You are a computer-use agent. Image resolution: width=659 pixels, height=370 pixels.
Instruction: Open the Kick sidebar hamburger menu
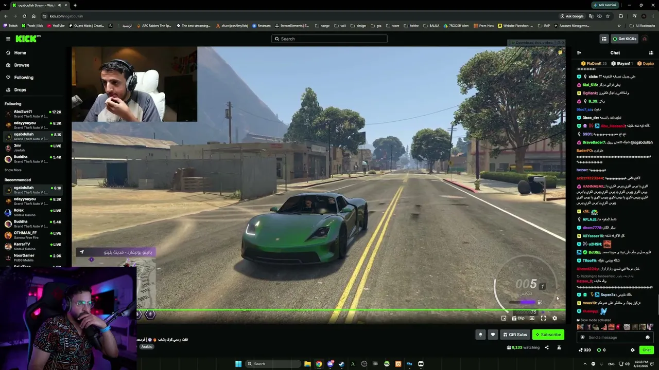pos(8,39)
